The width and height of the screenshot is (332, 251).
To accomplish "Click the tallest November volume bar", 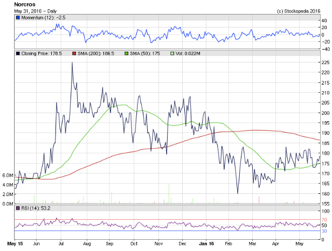I will [169, 194].
